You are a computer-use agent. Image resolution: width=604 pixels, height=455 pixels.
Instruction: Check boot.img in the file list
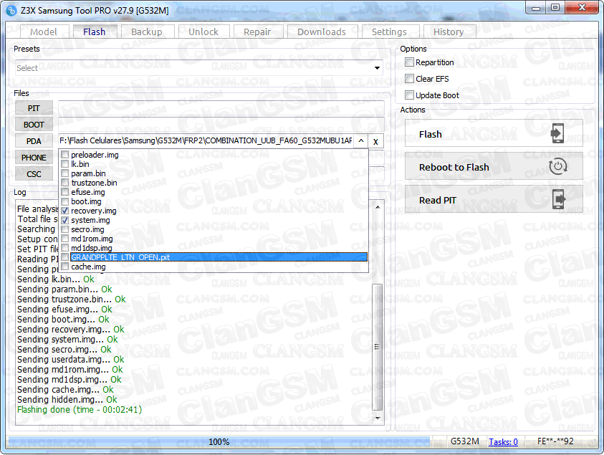pos(64,201)
